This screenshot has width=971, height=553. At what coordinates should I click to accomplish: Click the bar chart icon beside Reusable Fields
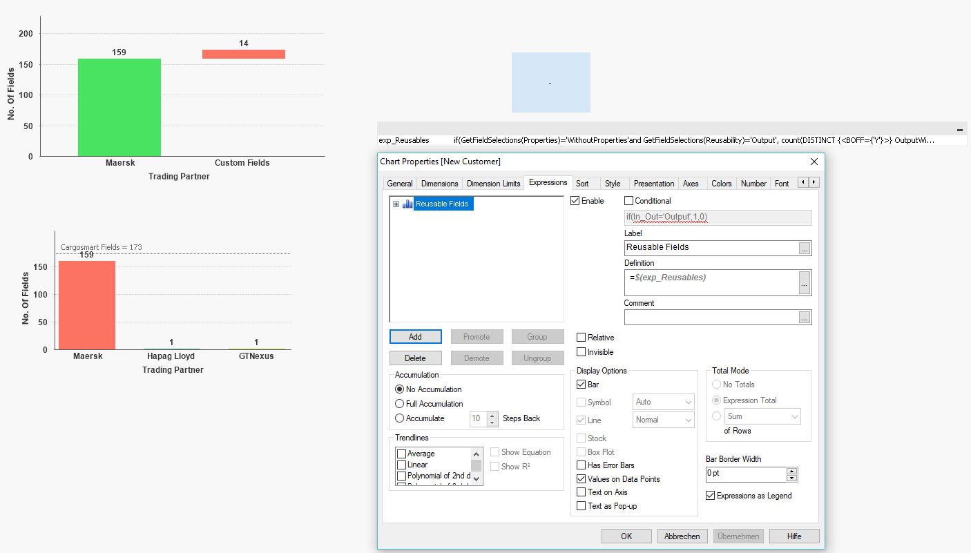pyautogui.click(x=407, y=204)
